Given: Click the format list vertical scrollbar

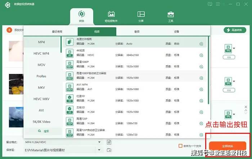Looking at the screenshot, I should coord(208,72).
